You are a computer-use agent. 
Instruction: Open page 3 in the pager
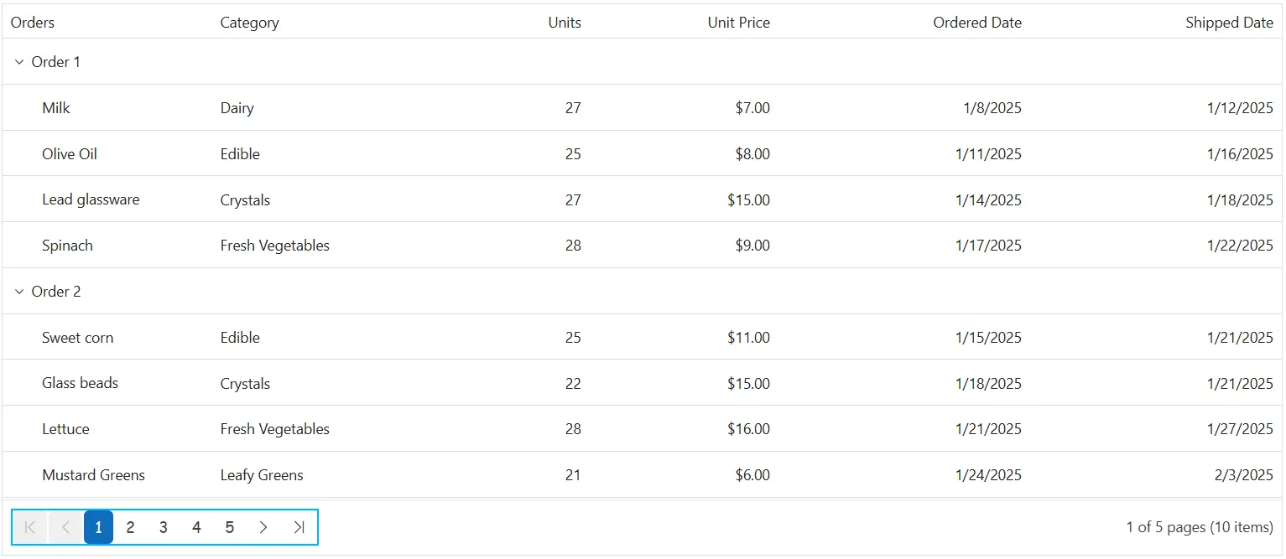[x=164, y=527]
